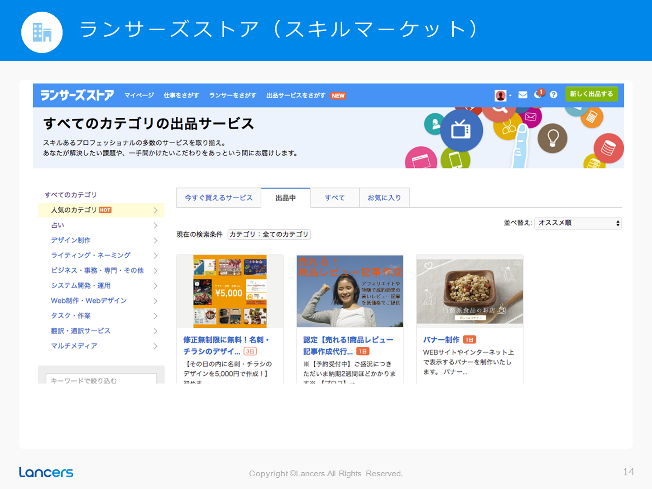
Task: Open the システム開発・運用 category
Action: pyautogui.click(x=81, y=286)
